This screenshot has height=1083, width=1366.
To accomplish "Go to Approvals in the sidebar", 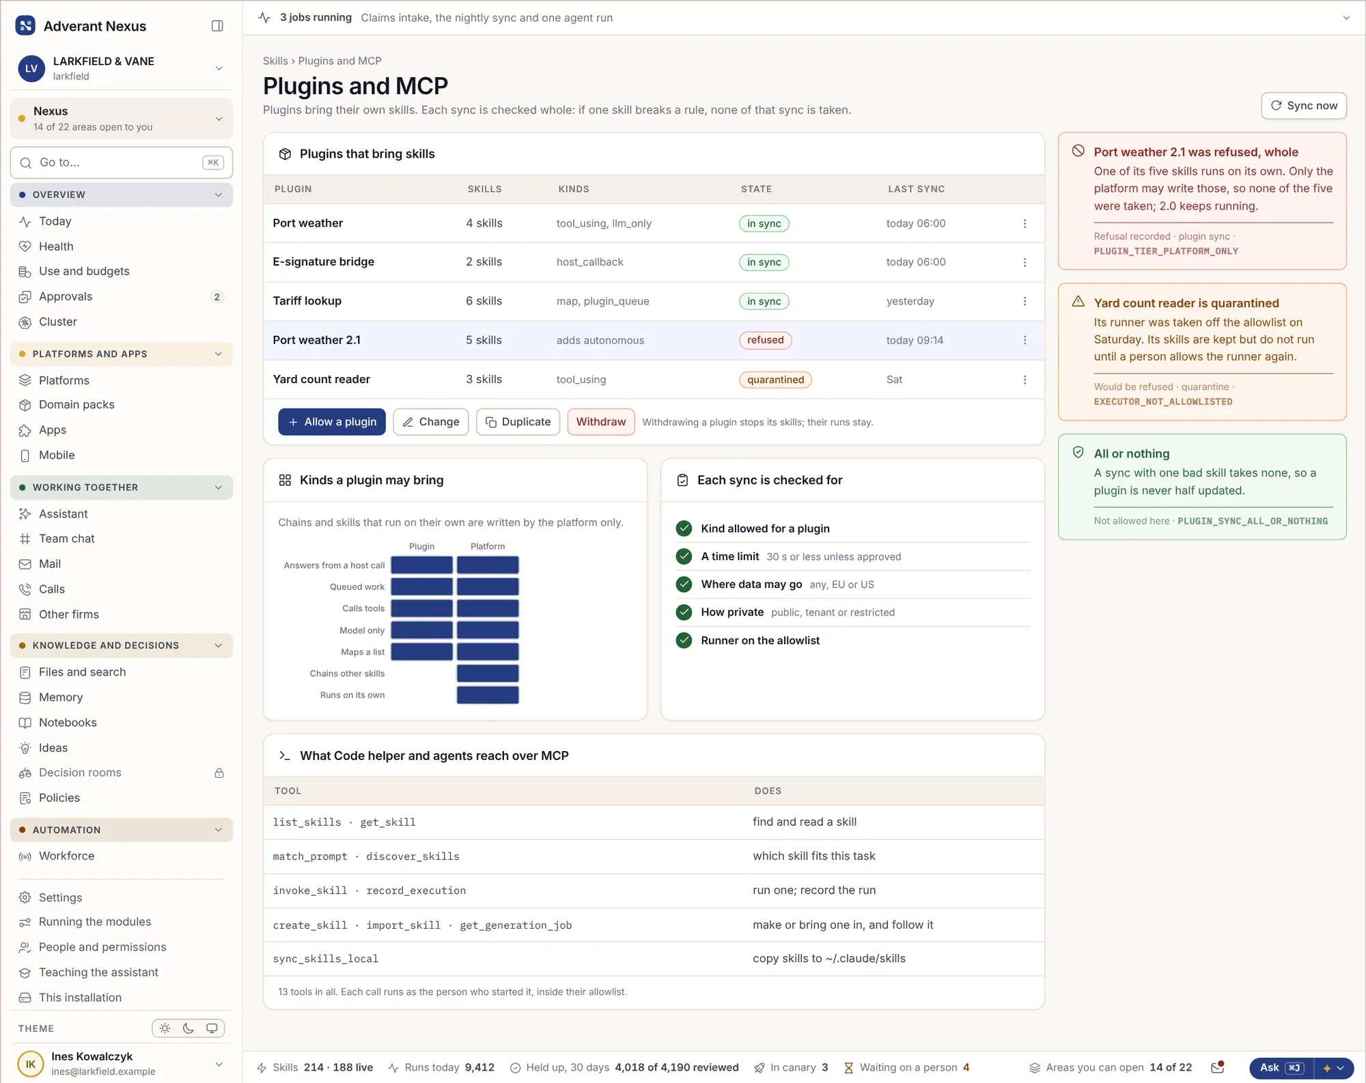I will pyautogui.click(x=122, y=296).
